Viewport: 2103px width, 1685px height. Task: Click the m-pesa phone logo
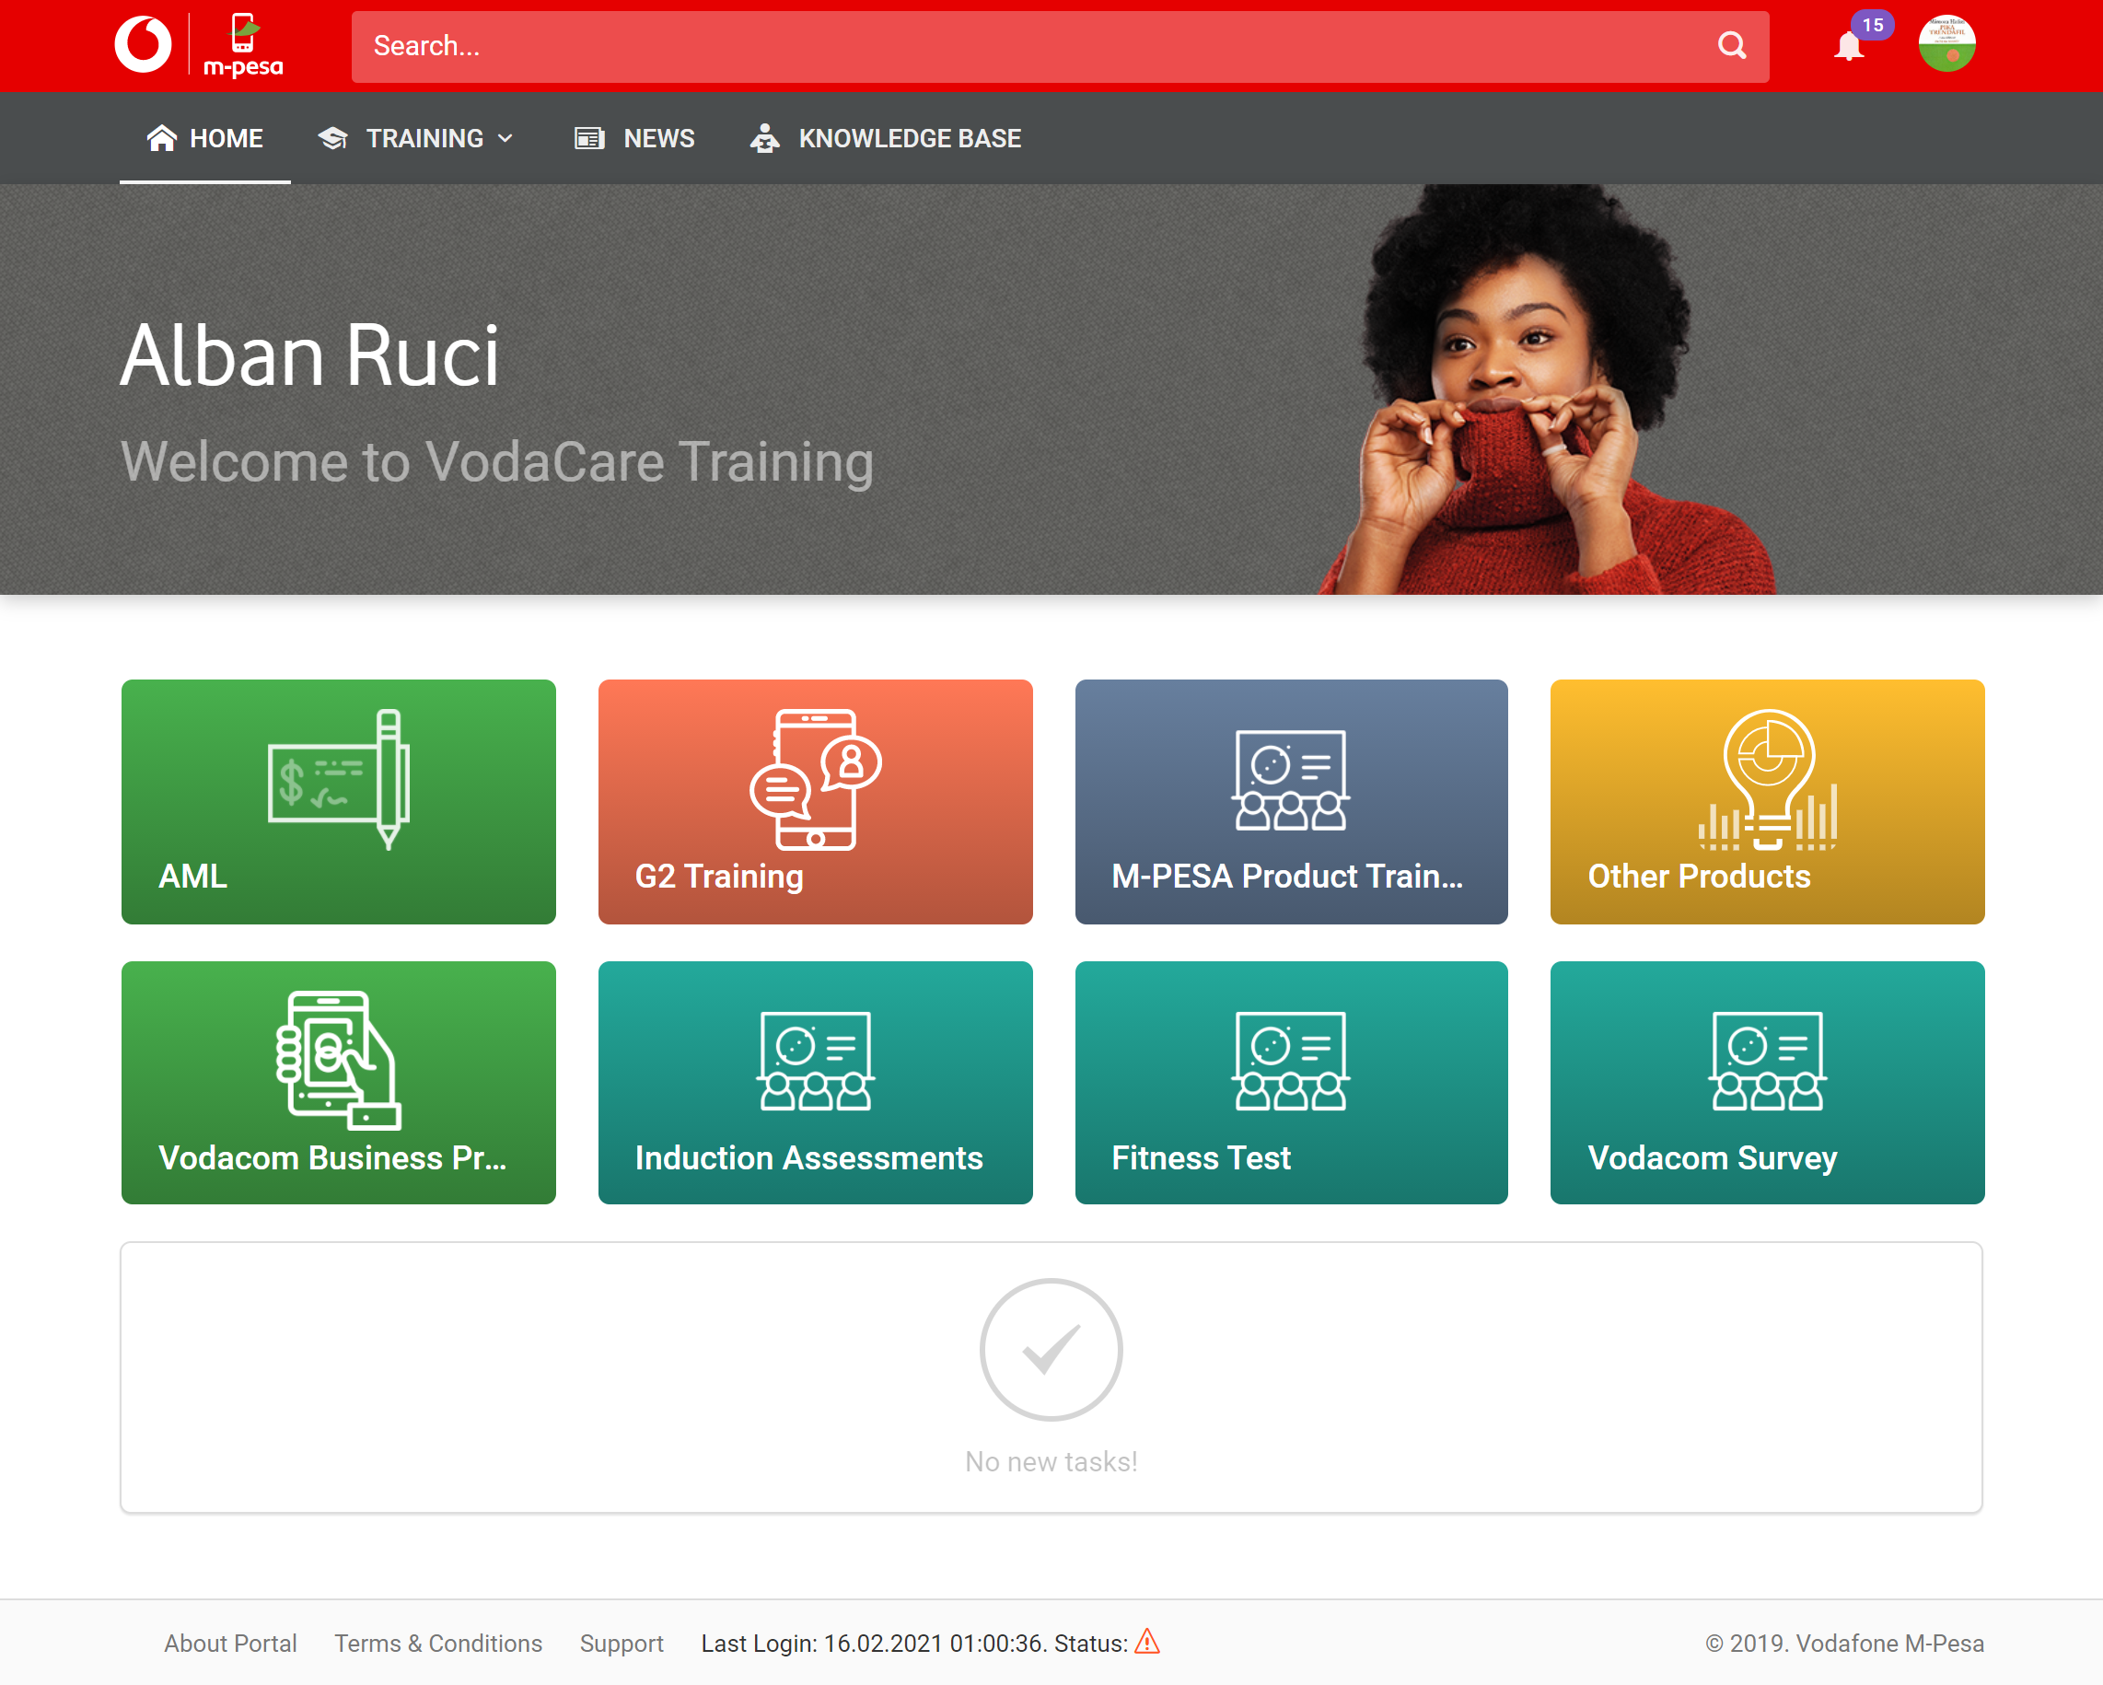[x=243, y=45]
